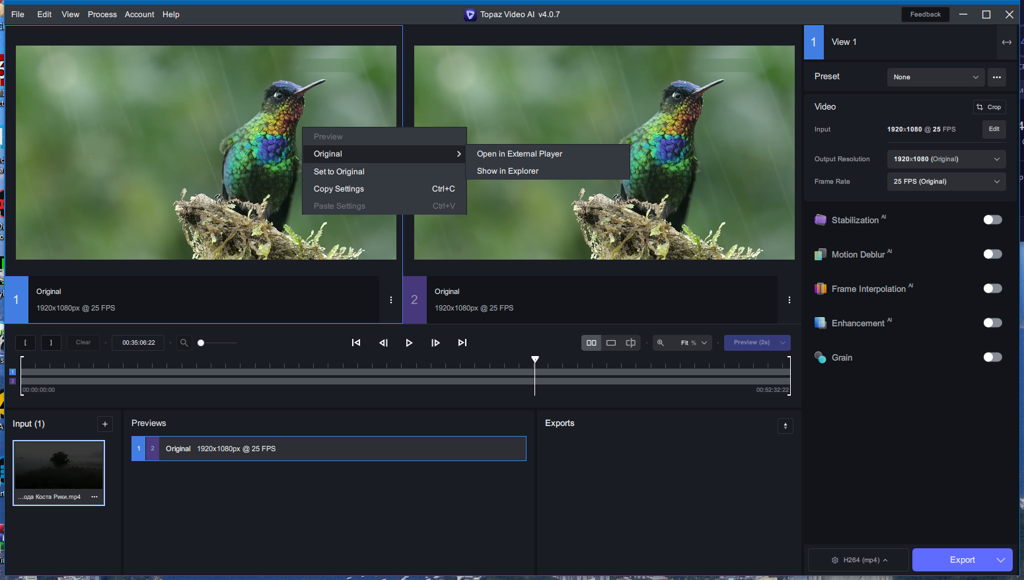Click the set out-point bracket button
The height and width of the screenshot is (580, 1024).
pyautogui.click(x=51, y=342)
